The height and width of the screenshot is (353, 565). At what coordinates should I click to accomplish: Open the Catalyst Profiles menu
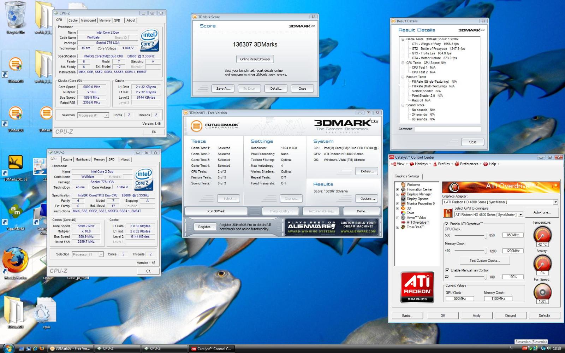443,164
